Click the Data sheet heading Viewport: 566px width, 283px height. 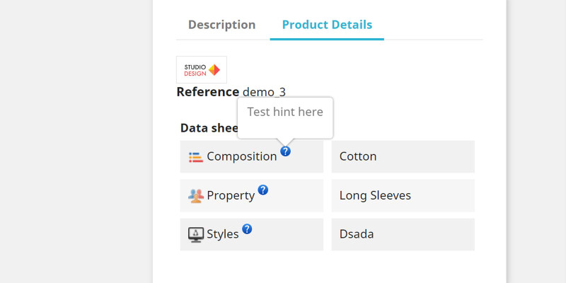click(207, 128)
